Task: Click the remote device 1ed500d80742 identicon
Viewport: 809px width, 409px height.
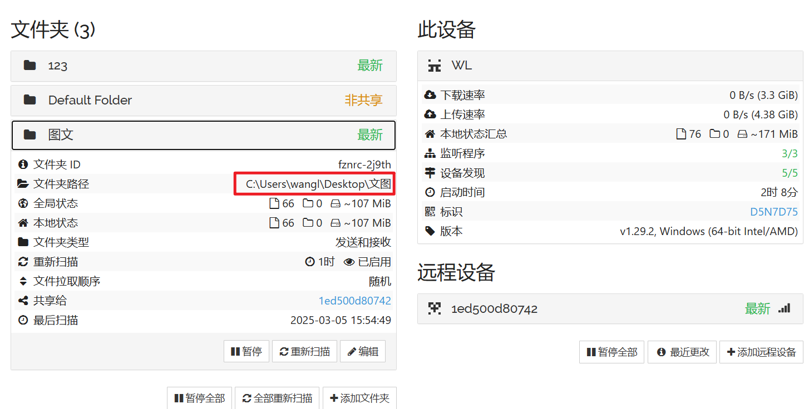Action: pyautogui.click(x=435, y=308)
